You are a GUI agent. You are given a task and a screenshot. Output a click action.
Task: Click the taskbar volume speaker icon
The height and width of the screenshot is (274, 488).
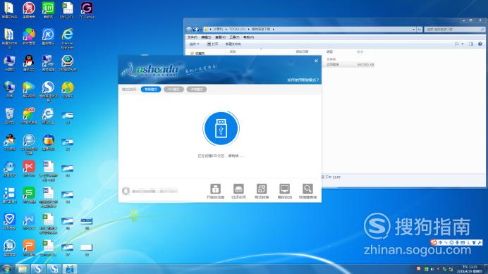432,269
